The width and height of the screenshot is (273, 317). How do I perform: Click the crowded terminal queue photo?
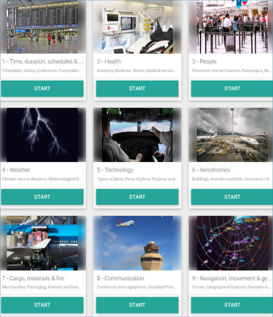pyautogui.click(x=231, y=27)
